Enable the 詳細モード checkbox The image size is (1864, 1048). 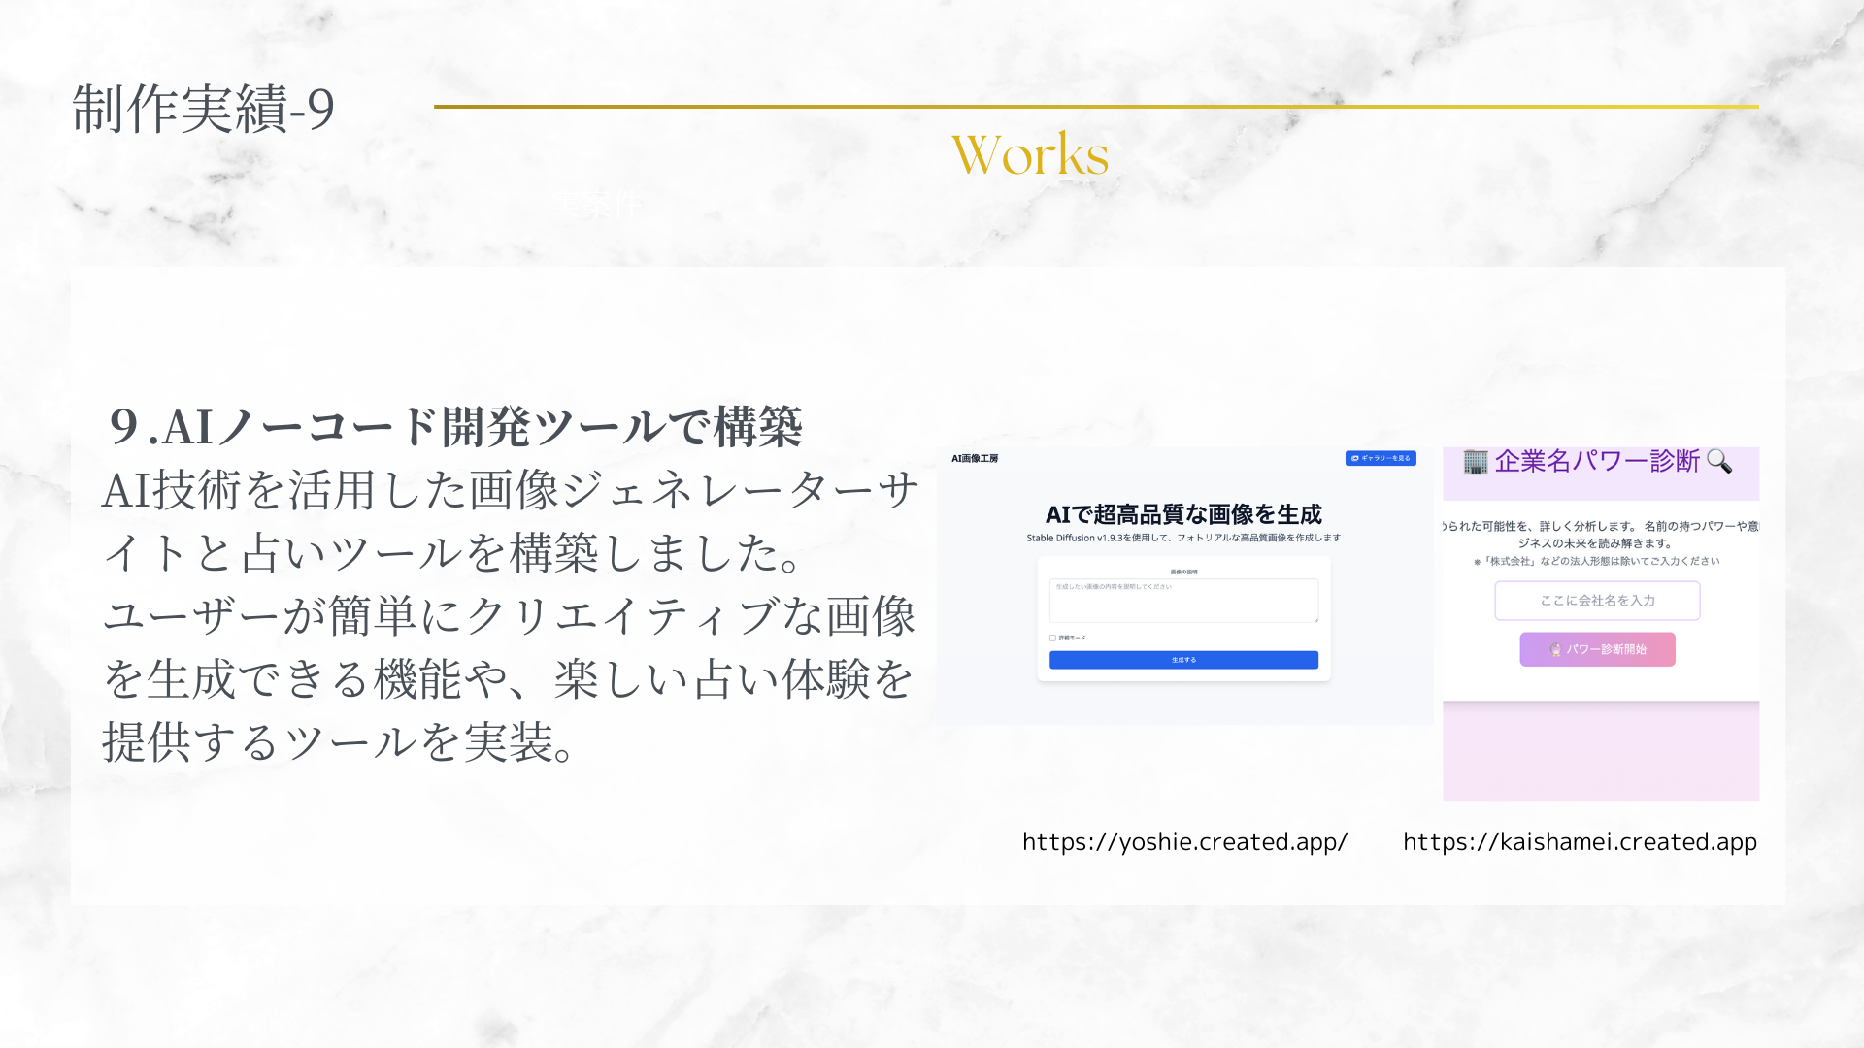pos(1052,638)
